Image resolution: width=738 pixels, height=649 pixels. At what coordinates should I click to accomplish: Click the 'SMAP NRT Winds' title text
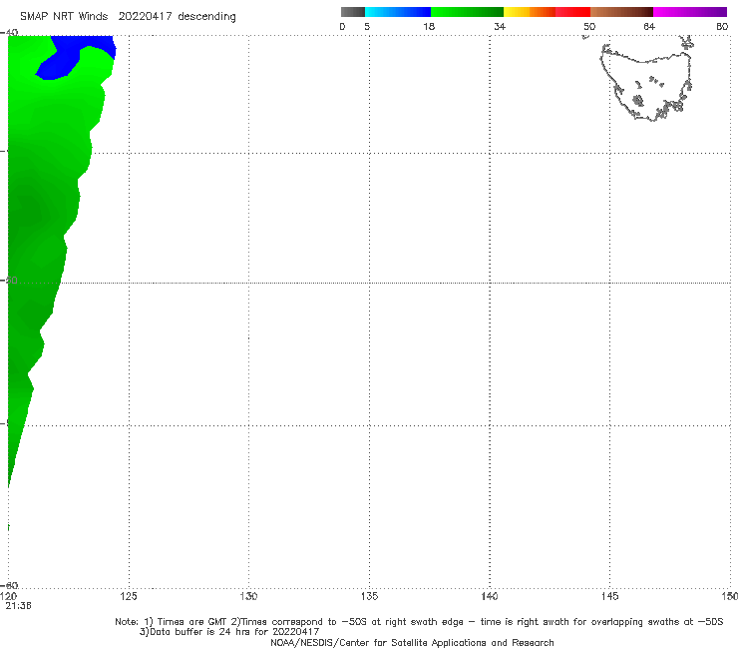(x=64, y=16)
